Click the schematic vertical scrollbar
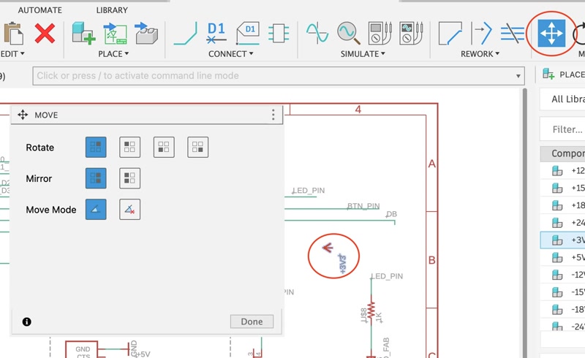Image resolution: width=585 pixels, height=358 pixels. [x=525, y=223]
